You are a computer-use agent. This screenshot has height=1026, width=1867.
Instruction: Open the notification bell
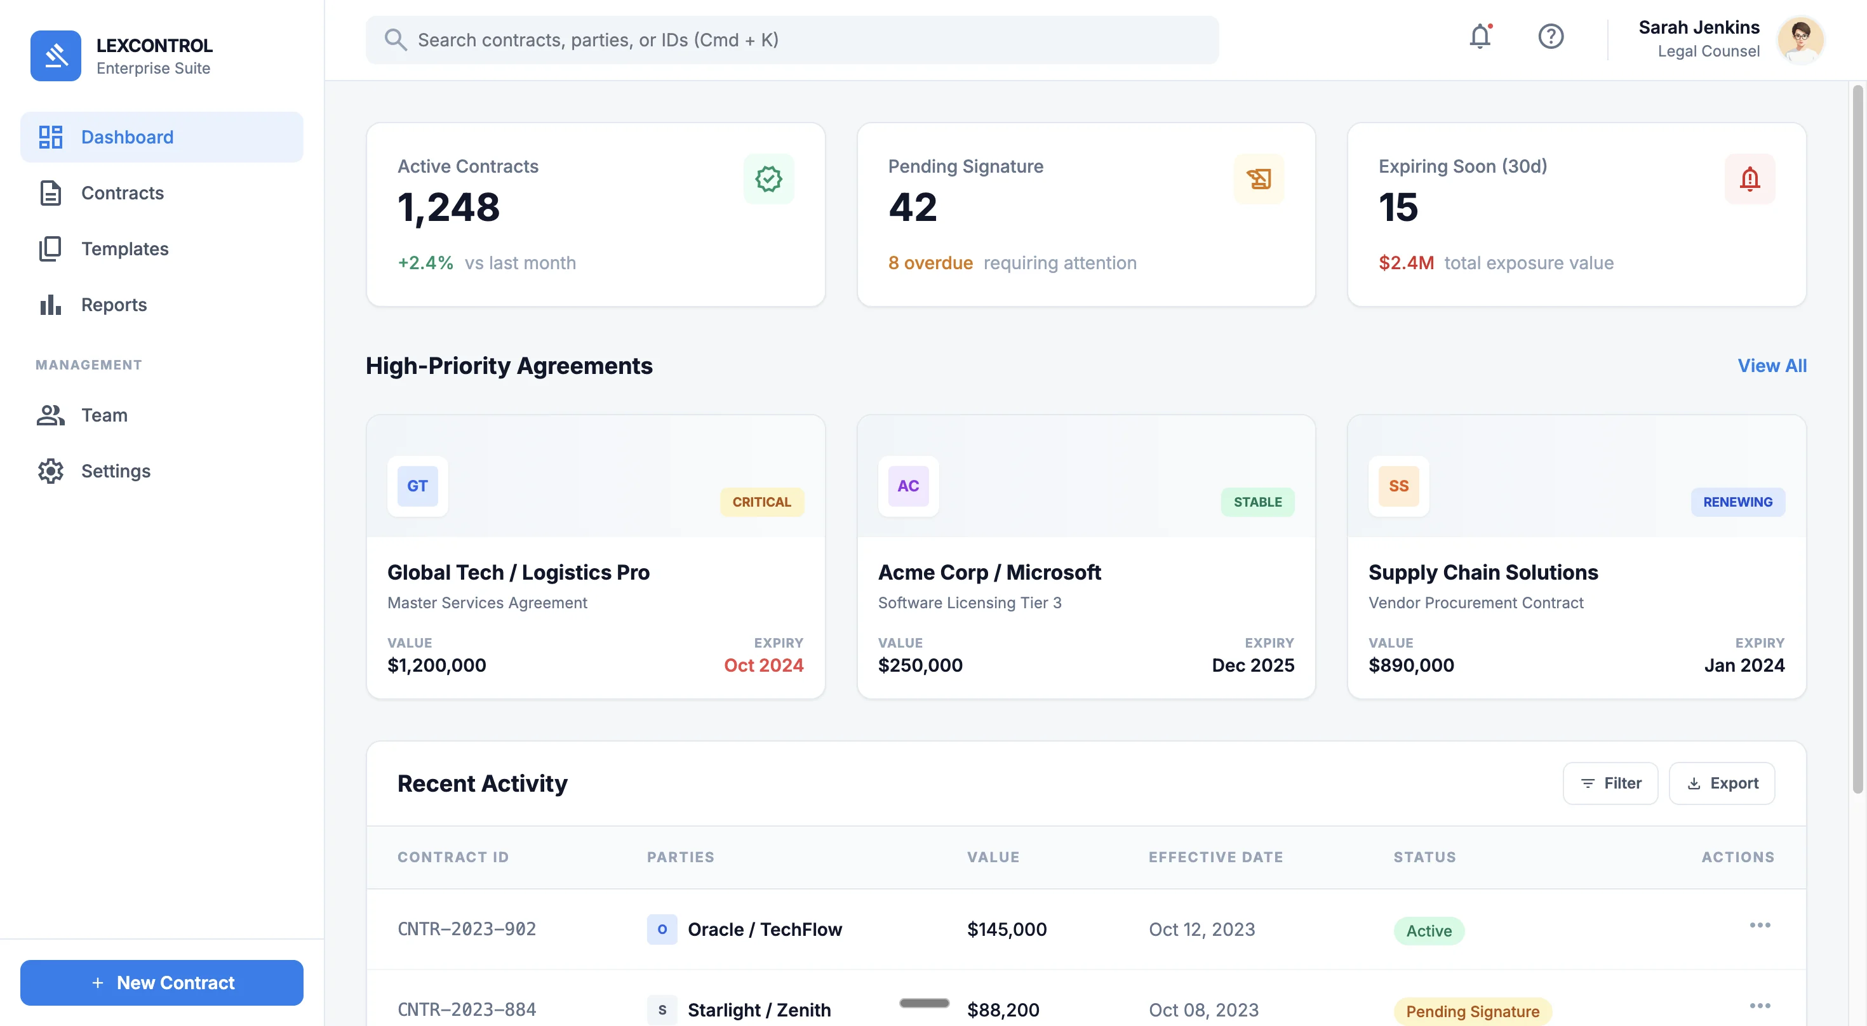coord(1479,37)
